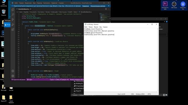The image size is (188, 105).
Task: Click Notepad UTF-8 encoding status text
Action: [x=149, y=94]
